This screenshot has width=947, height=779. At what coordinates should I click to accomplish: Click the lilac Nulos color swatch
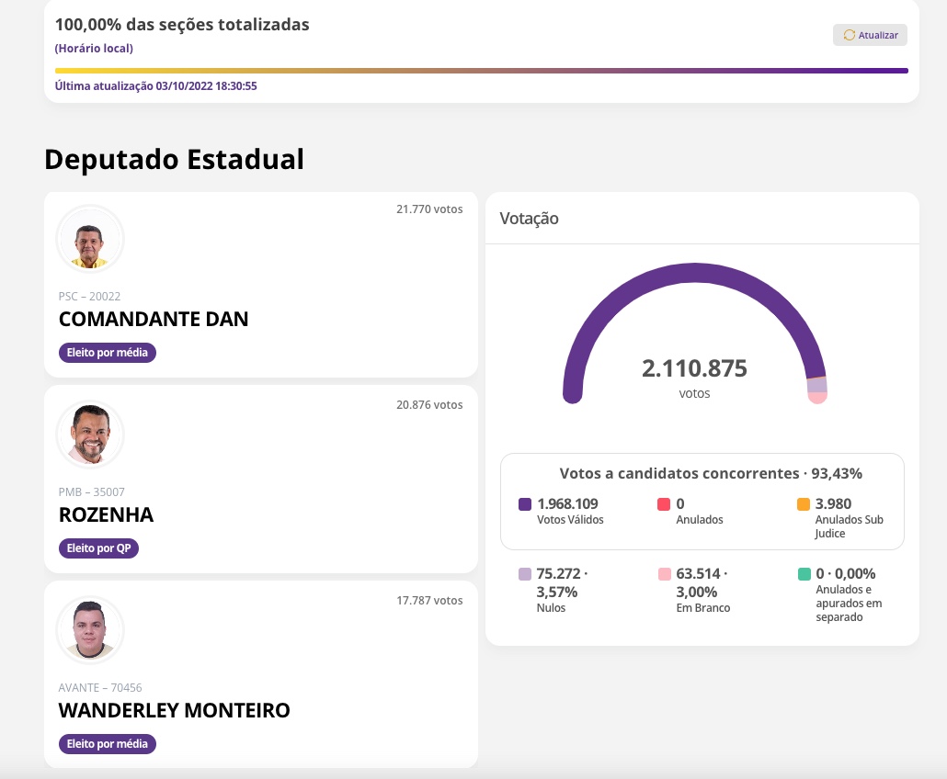pyautogui.click(x=525, y=574)
